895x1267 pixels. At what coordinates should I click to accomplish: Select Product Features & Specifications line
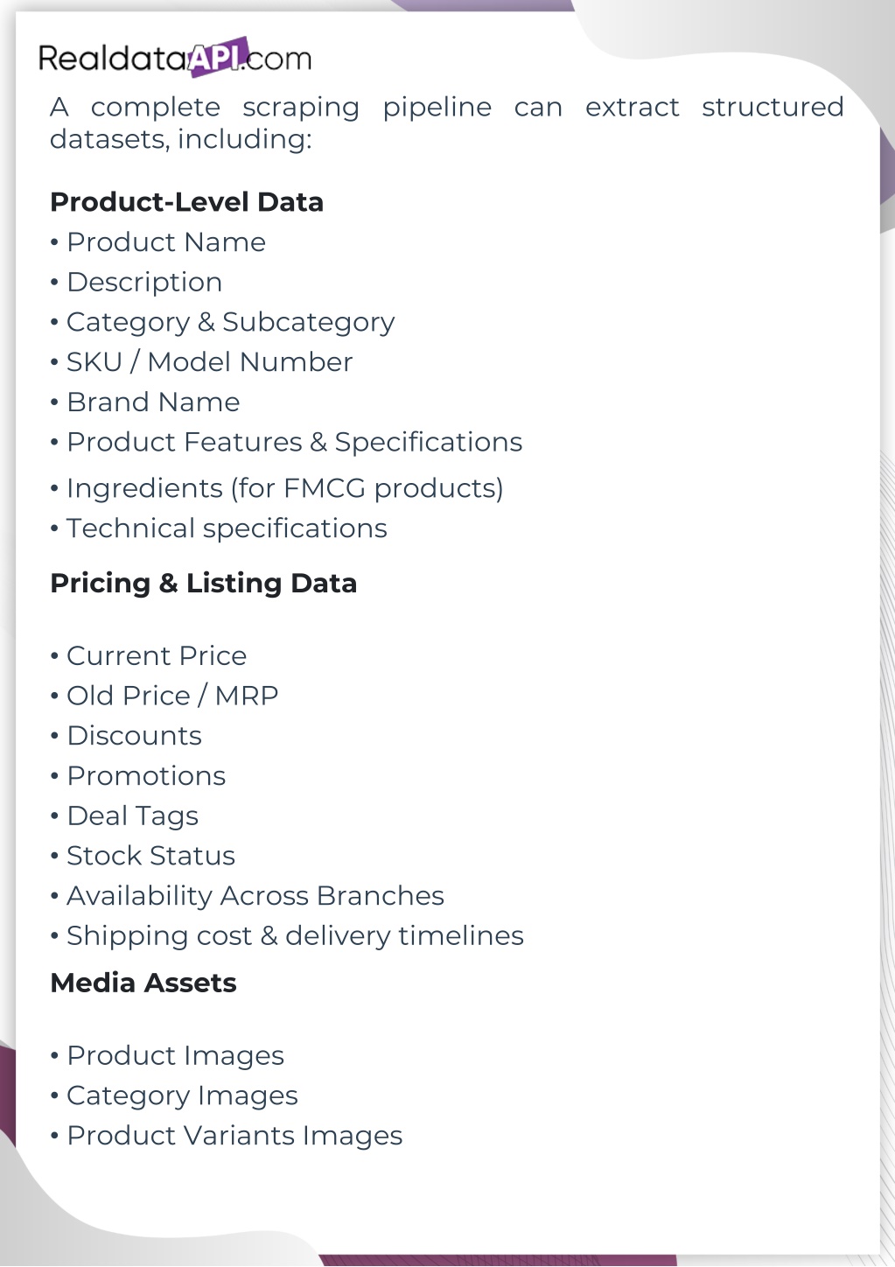(x=294, y=443)
